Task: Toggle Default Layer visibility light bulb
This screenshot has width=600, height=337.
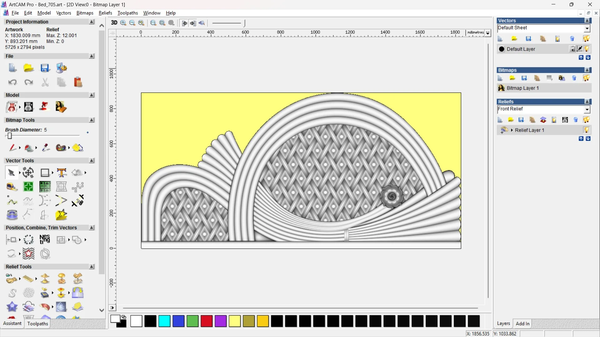Action: tap(587, 49)
